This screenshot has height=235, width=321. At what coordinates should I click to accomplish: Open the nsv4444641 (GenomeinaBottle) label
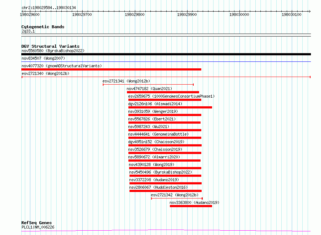coord(158,134)
